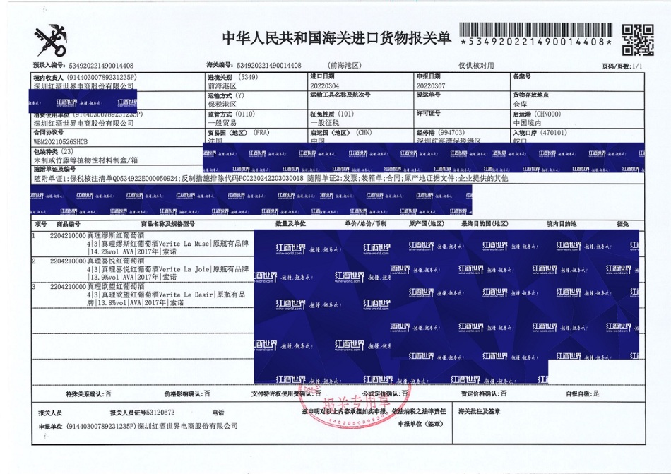Click the 随附单证1 document list line
Screen dimensions: 671x474
click(x=271, y=178)
